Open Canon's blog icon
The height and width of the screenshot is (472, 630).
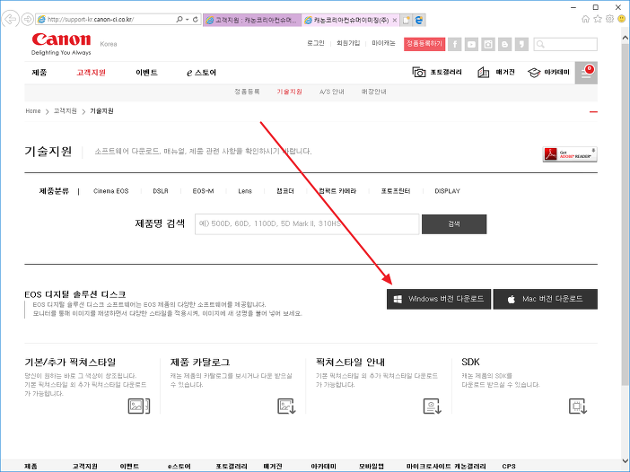tap(504, 44)
